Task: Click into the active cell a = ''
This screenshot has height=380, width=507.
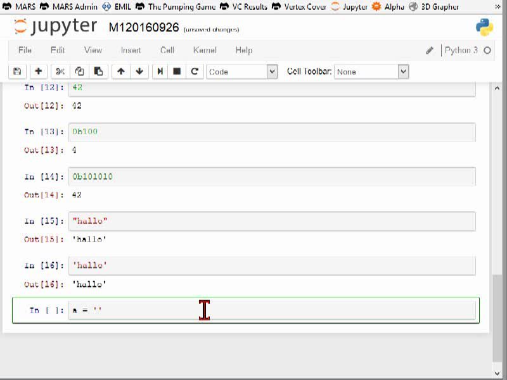Action: tap(272, 310)
